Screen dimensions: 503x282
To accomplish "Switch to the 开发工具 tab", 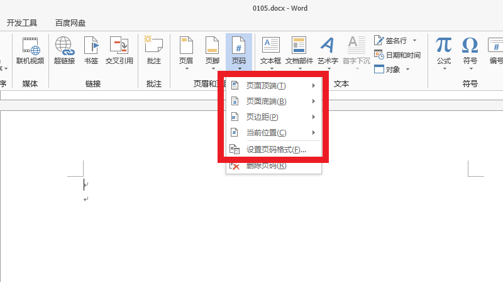I will (22, 23).
